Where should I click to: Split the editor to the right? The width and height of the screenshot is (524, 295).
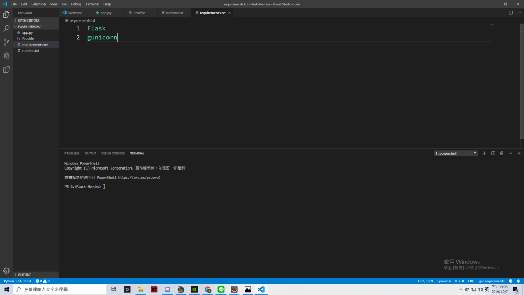click(x=511, y=13)
